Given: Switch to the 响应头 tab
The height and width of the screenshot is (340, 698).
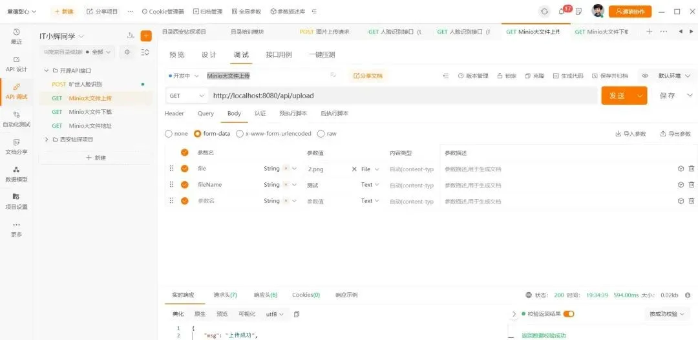Looking at the screenshot, I should pyautogui.click(x=265, y=295).
